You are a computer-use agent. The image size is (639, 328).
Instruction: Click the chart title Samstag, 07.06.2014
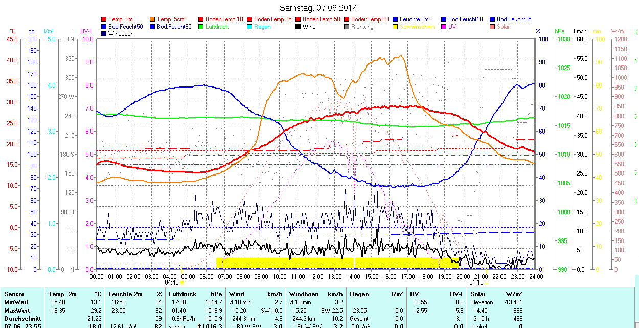click(319, 8)
